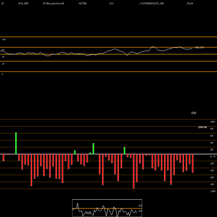217x217 pixels.
Task: Click the RSI axis label 0 below 30
Action: (x=2, y=74)
